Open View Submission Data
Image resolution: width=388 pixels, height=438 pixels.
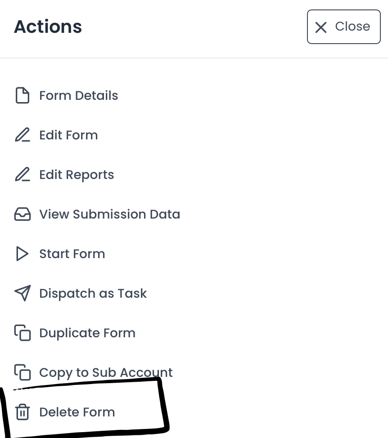tap(109, 215)
